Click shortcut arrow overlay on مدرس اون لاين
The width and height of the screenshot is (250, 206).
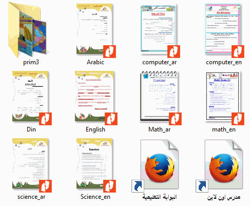[x=202, y=186]
